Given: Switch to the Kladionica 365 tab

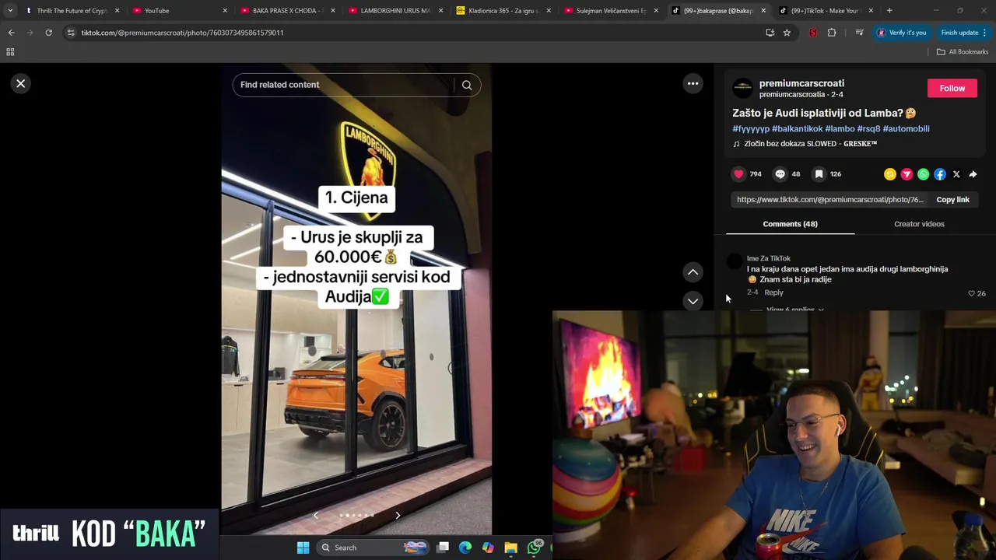Looking at the screenshot, I should (503, 11).
